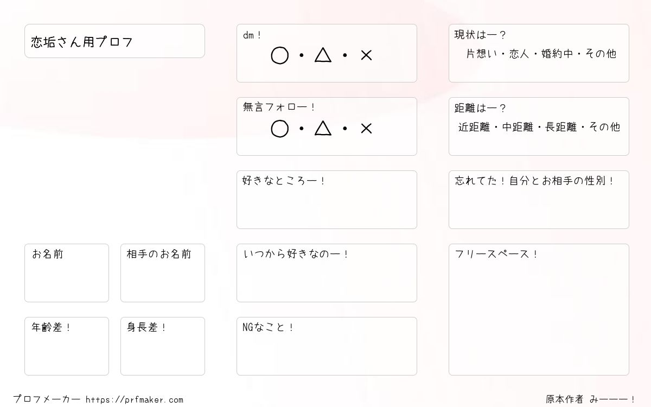Select 長距離 distance option
Viewport: 651px width, 407px height.
(x=561, y=127)
